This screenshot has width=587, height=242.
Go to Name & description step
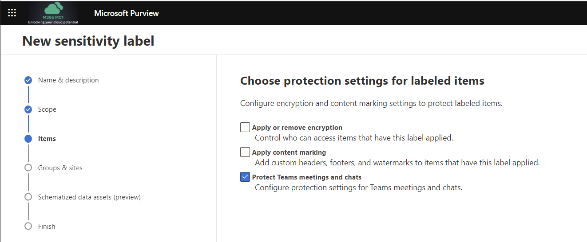pos(68,80)
